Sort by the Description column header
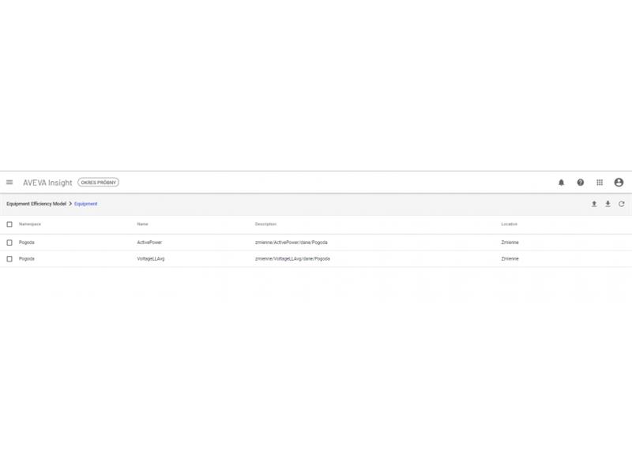This screenshot has width=632, height=474. (x=265, y=224)
